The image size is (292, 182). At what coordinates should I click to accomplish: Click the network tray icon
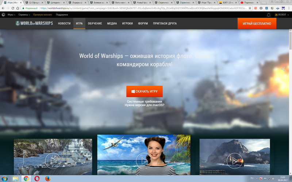pos(269,179)
